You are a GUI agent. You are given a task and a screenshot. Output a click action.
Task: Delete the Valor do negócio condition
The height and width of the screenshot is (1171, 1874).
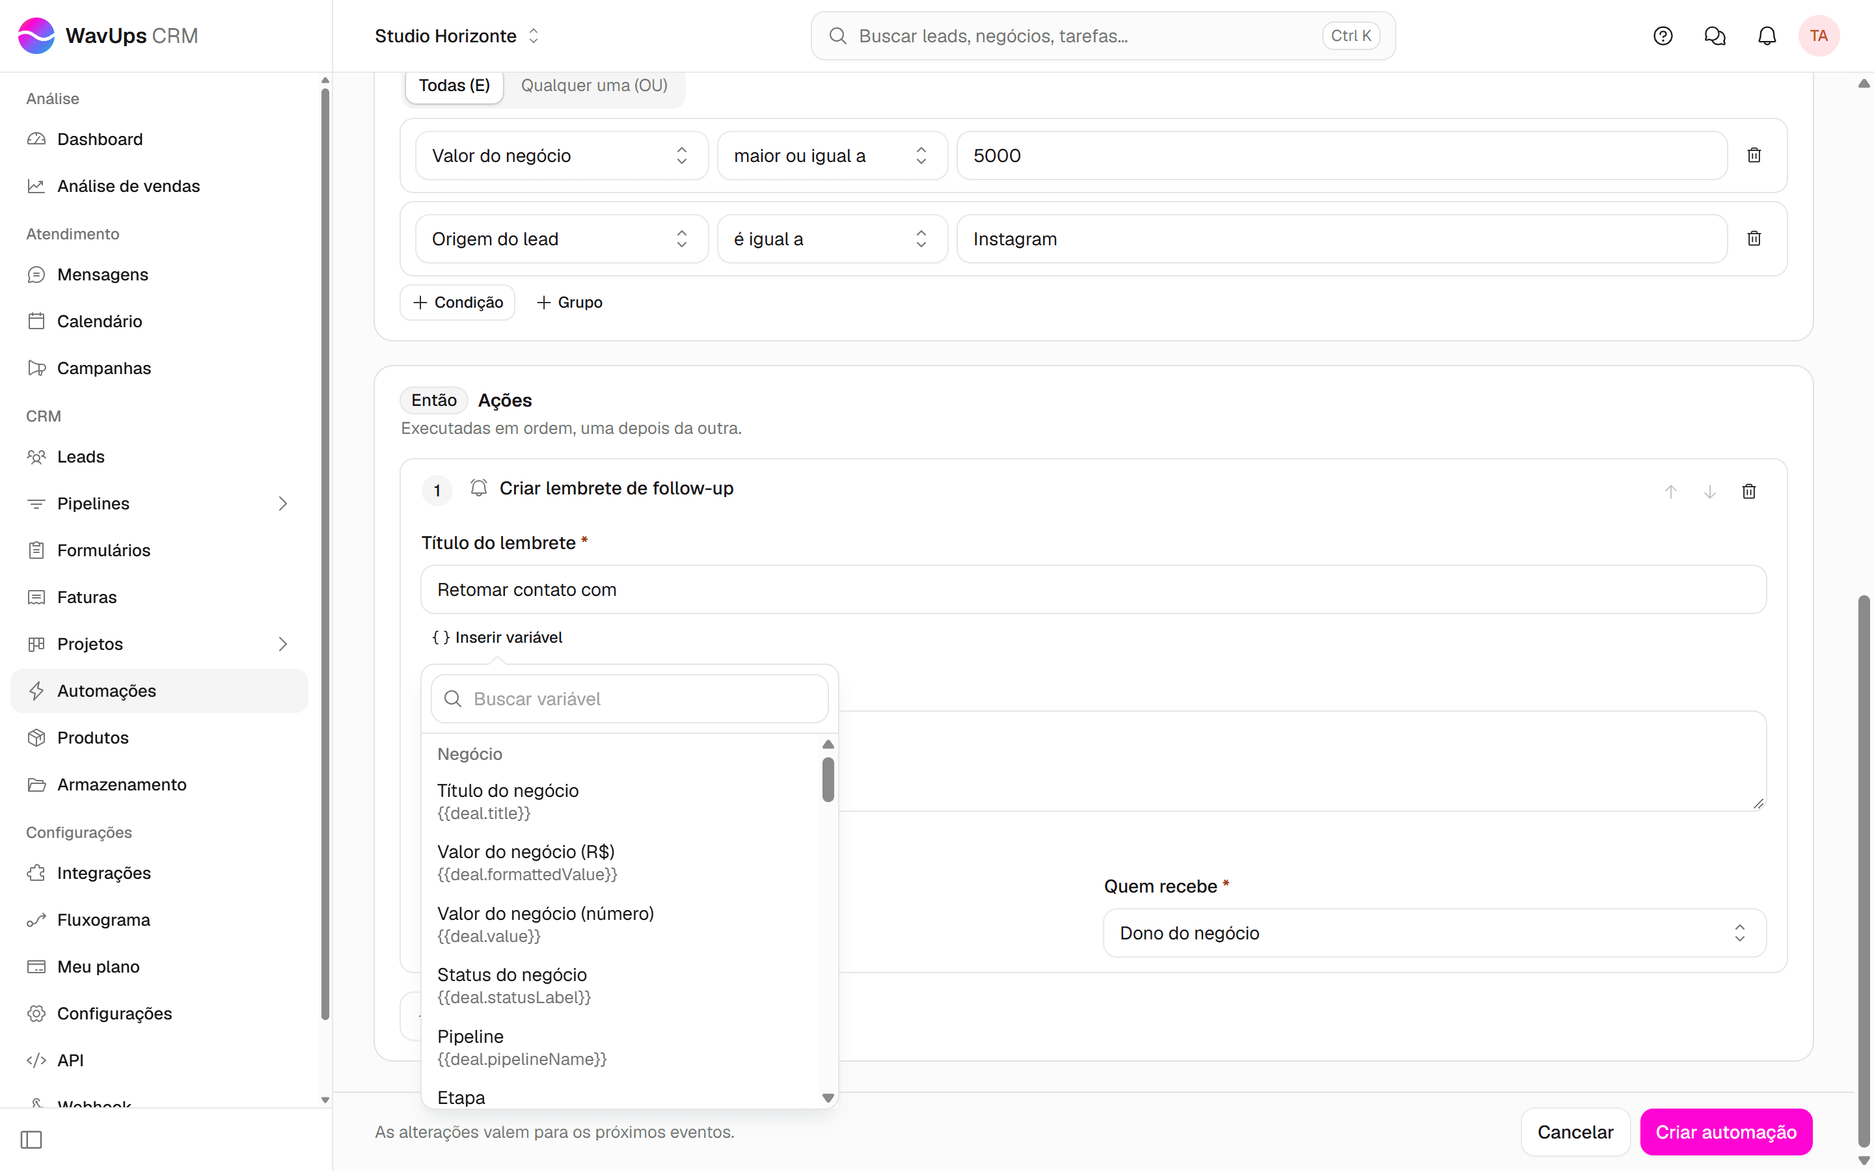pyautogui.click(x=1754, y=155)
